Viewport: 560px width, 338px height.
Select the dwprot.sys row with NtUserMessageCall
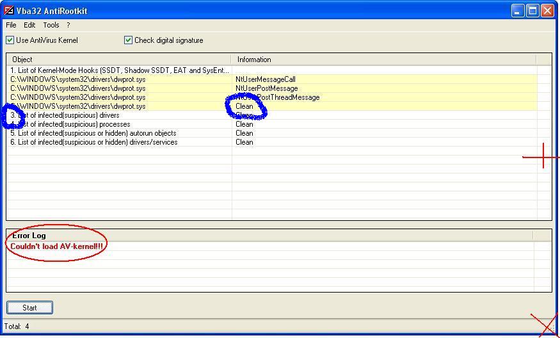271,79
